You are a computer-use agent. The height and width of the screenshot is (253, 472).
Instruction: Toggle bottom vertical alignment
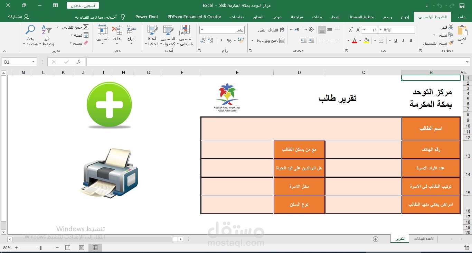[322, 30]
